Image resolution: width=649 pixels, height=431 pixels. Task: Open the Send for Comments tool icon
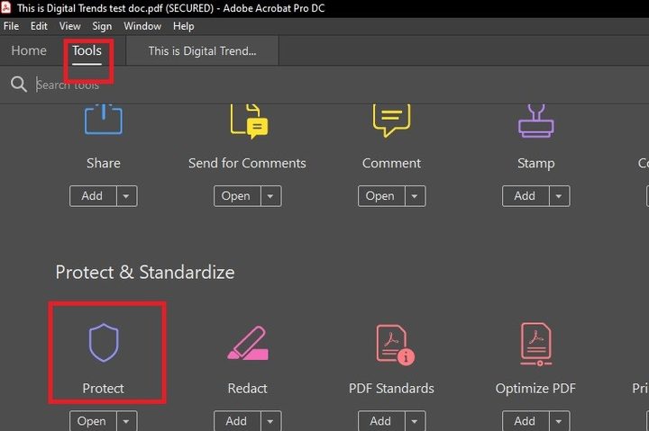pos(249,121)
